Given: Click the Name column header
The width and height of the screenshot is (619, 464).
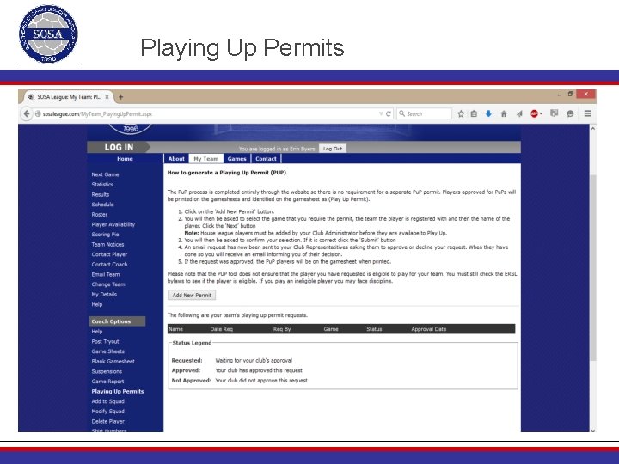Looking at the screenshot, I should tap(175, 329).
